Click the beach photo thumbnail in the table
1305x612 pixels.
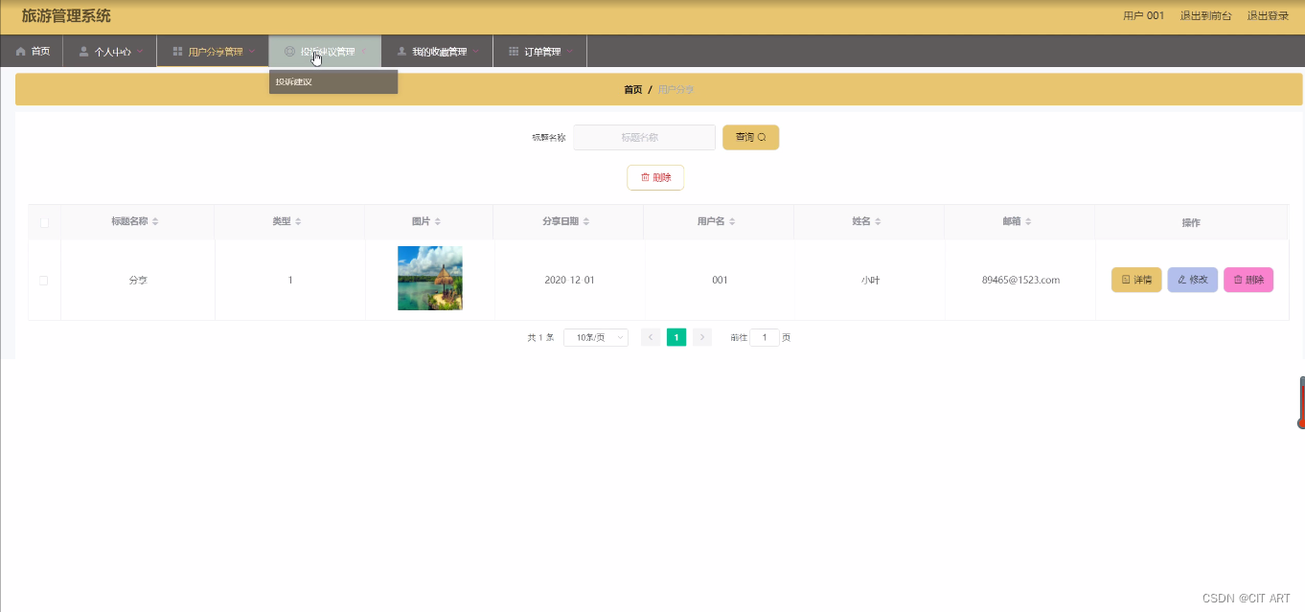(429, 278)
